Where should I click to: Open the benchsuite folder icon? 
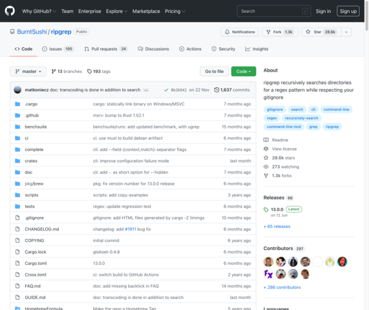[x=17, y=127]
